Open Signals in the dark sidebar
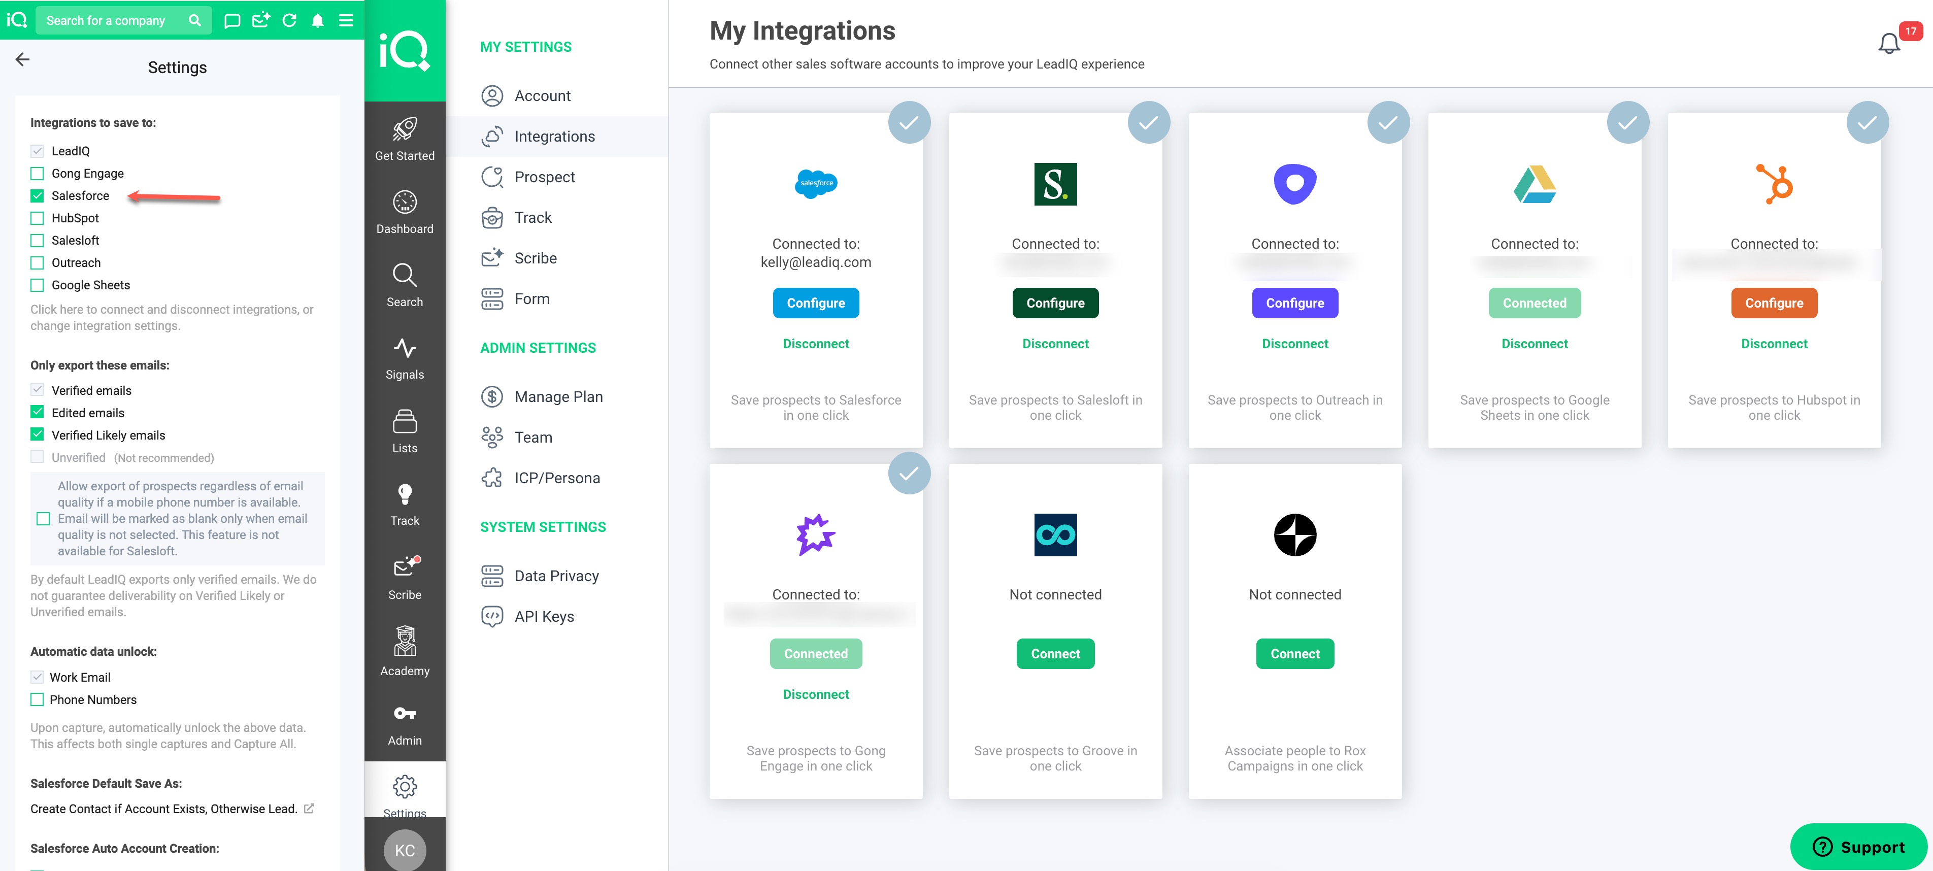The width and height of the screenshot is (1933, 871). 405,358
